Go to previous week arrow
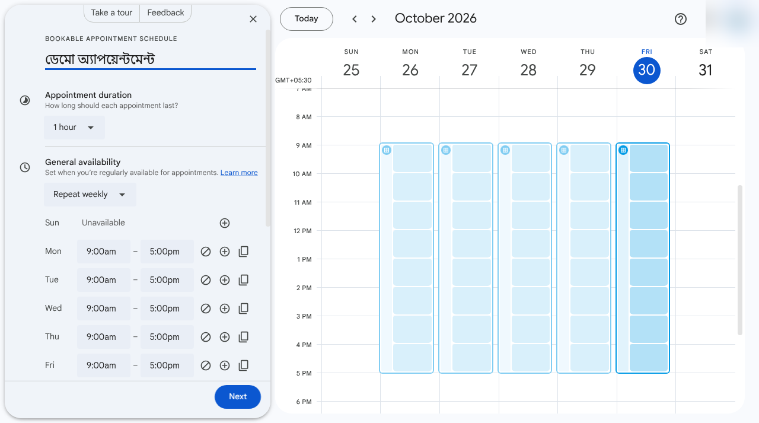This screenshot has height=423, width=759. 355,19
